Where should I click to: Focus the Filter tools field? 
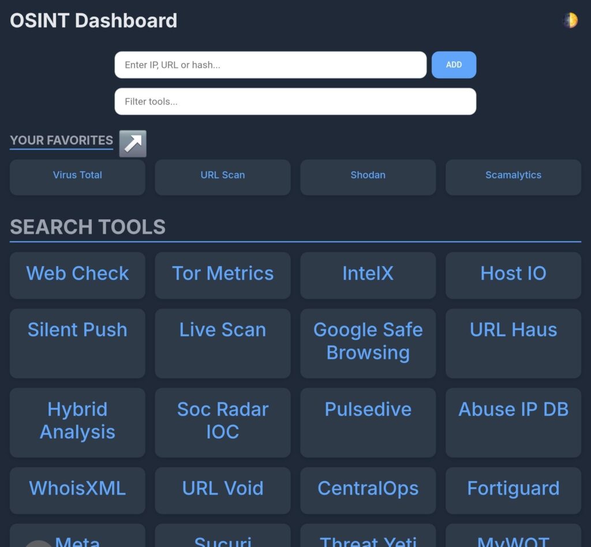(x=295, y=102)
